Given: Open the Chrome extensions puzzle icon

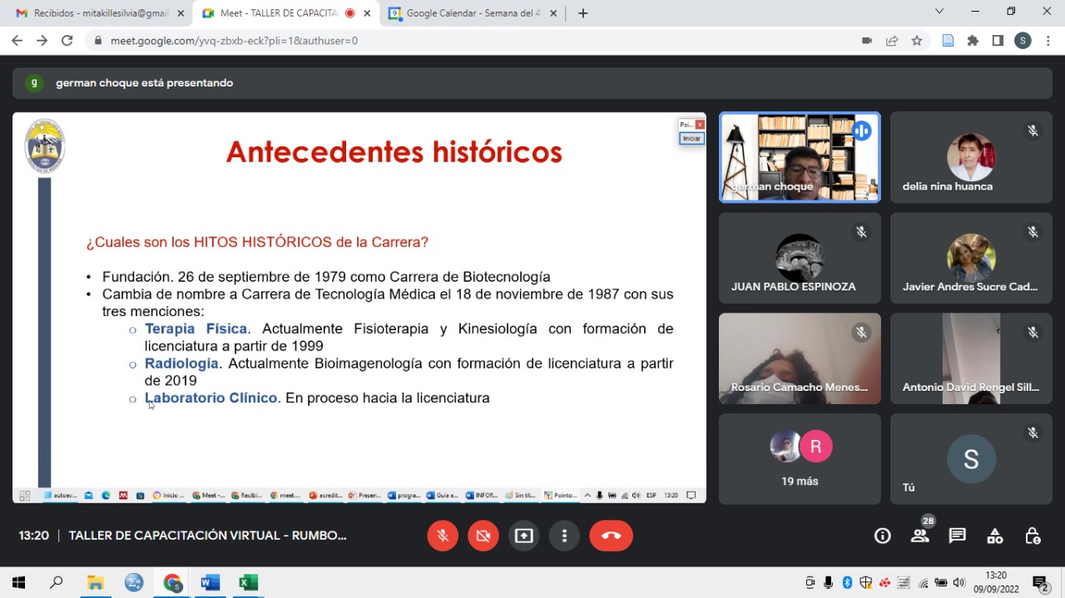Looking at the screenshot, I should (x=973, y=41).
